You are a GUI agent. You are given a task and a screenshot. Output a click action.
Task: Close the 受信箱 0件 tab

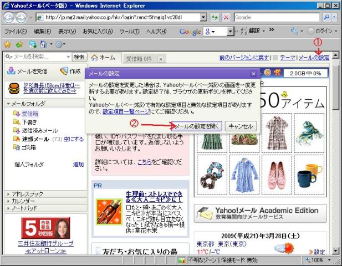click(161, 59)
